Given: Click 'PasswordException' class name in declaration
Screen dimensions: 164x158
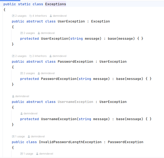Looking at the screenshot, I should click(75, 62).
